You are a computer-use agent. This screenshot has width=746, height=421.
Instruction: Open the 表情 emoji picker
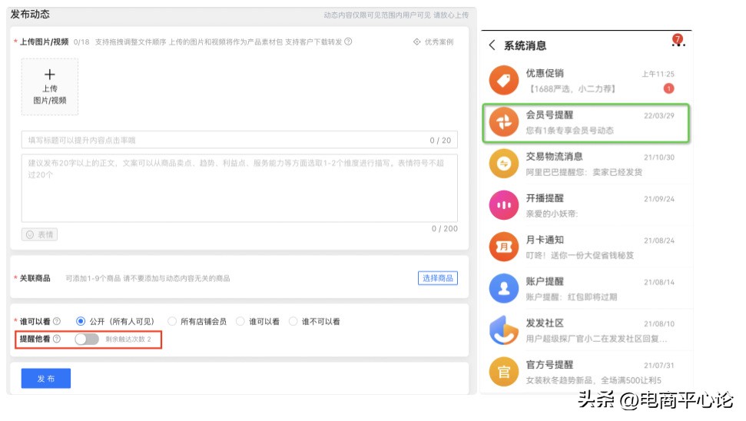(39, 234)
